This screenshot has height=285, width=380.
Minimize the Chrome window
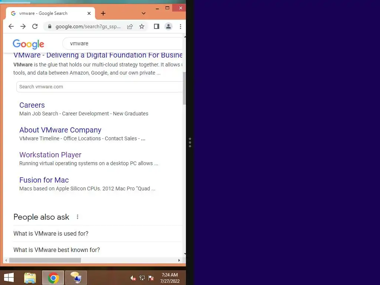pyautogui.click(x=157, y=8)
